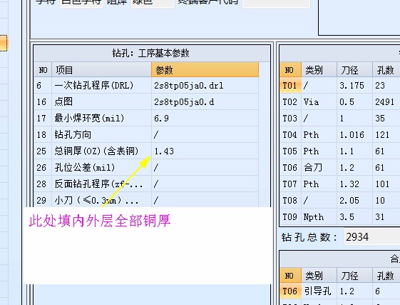Screen dimensions: 400x305
Task: Select the 反面钻孔程序 row
Action: point(146,184)
